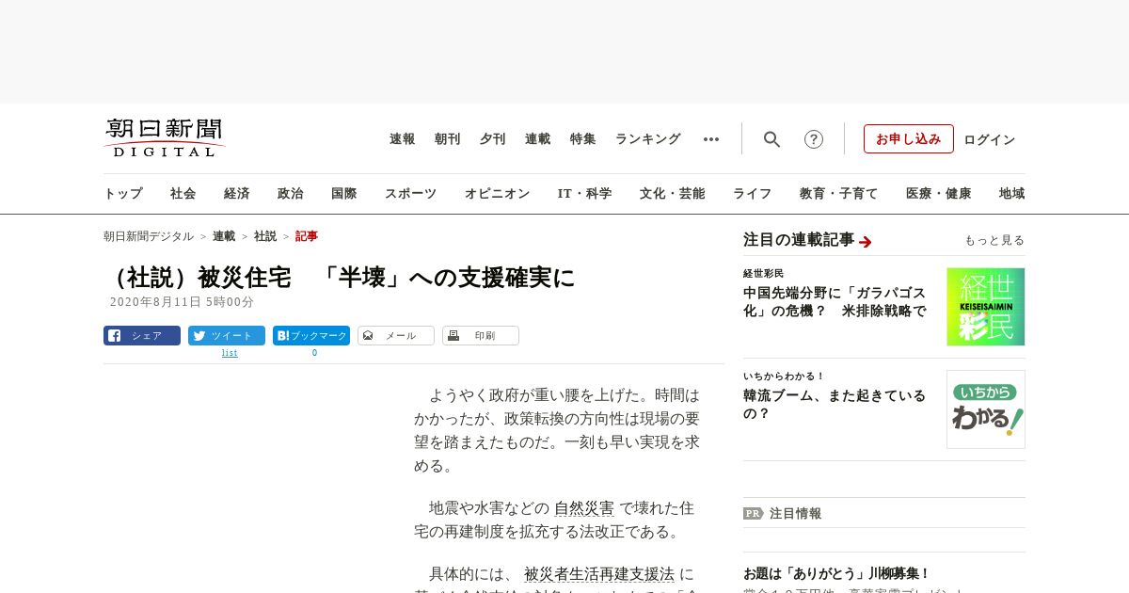Open the 経世彩民 thumbnail image
Screen dimensions: 1129x593
(986, 307)
